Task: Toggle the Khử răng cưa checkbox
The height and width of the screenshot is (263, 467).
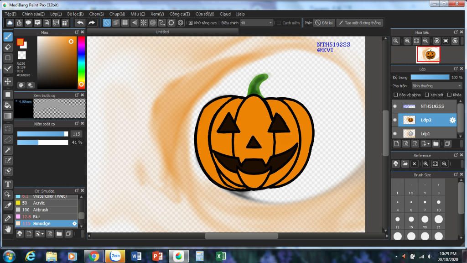Action: coord(191,23)
